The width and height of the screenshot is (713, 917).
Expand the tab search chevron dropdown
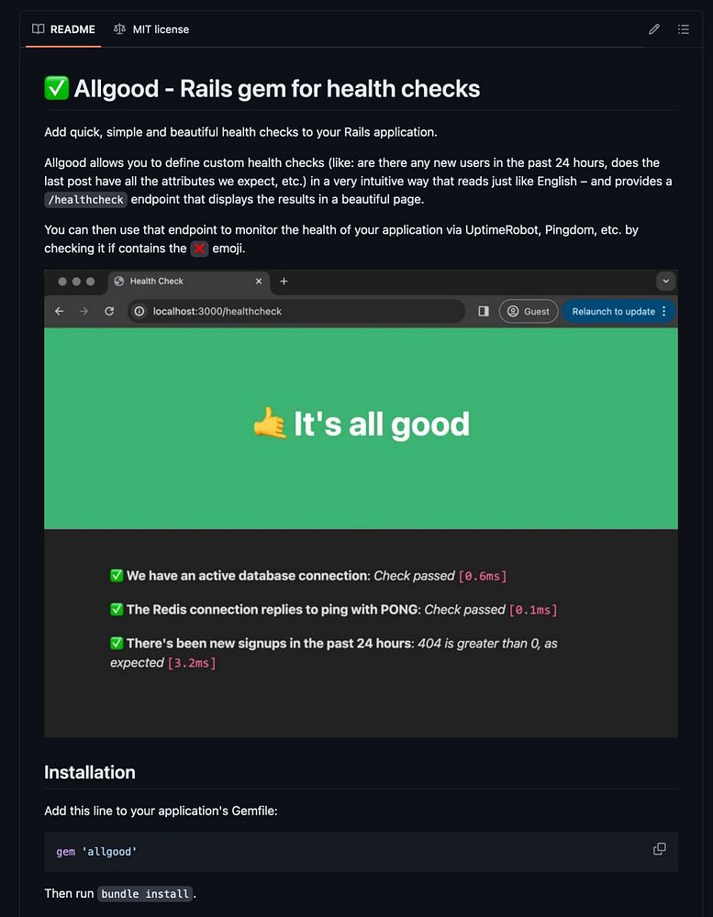click(x=665, y=282)
